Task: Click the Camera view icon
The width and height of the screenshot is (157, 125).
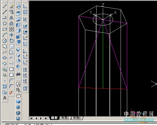Action: coord(18,74)
